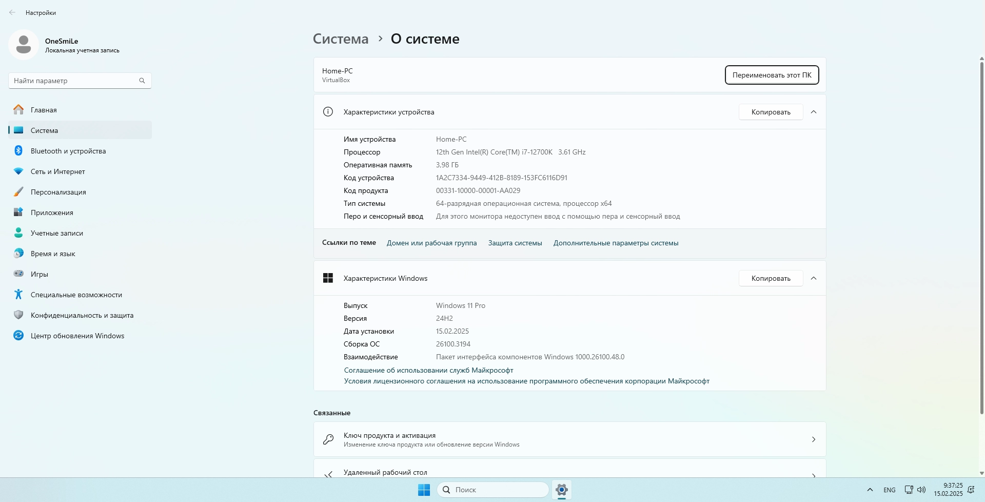
Task: Click the network icon in system tray
Action: click(909, 490)
